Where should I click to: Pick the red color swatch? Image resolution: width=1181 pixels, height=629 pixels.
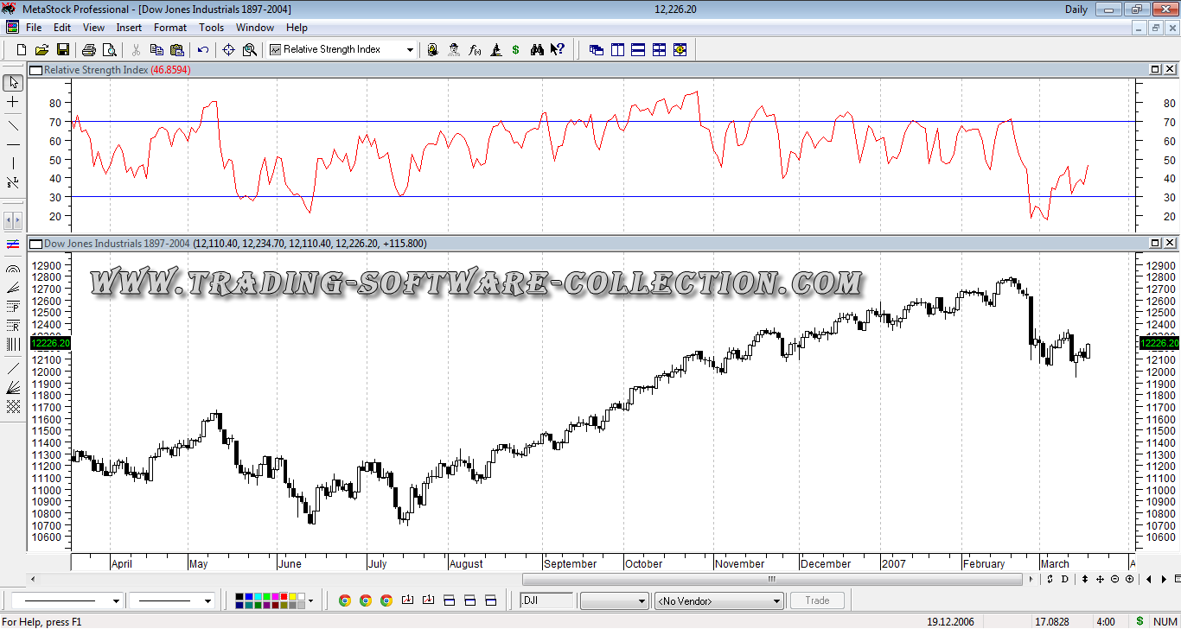pyautogui.click(x=283, y=596)
